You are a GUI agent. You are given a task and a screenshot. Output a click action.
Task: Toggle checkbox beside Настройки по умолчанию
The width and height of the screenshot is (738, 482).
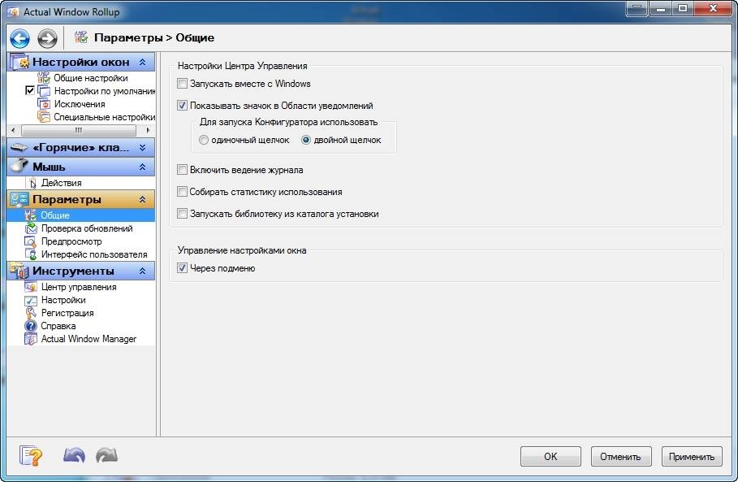tap(30, 90)
